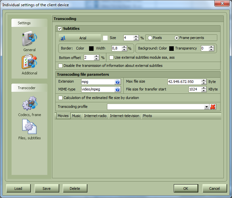232x198 pixels.
Task: Confirm with the OK button
Action: pyautogui.click(x=186, y=188)
